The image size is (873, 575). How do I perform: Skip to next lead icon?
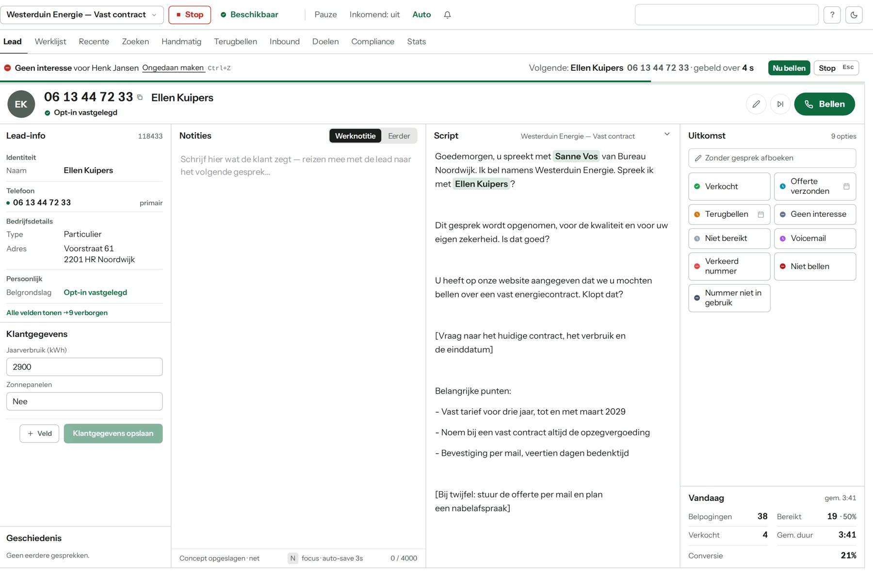780,104
